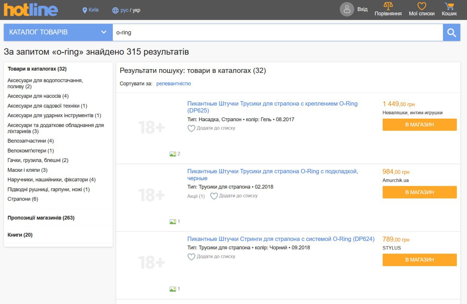Change sorting via релевантністю link

click(x=174, y=84)
